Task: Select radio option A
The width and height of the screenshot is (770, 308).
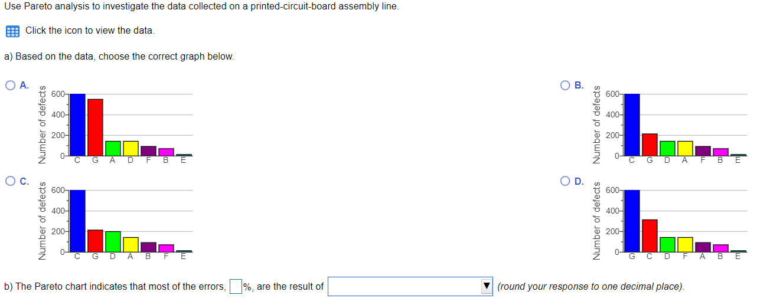Action: click(11, 86)
